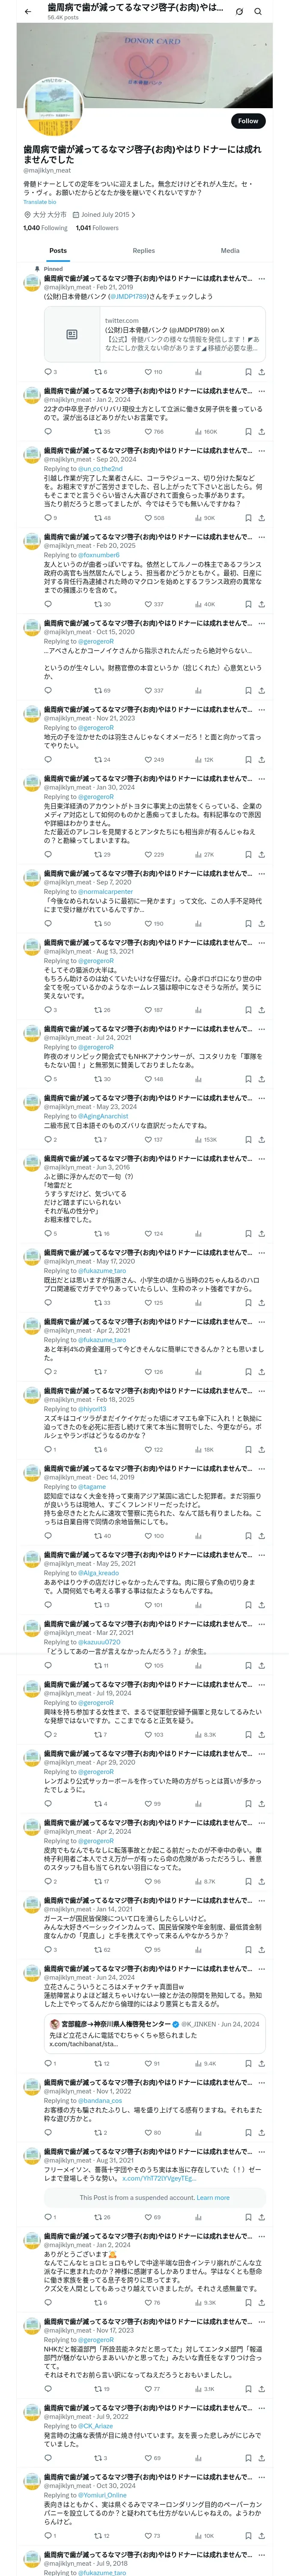Screen dimensions: 289x2576
Task: Share the pinned post
Action: tap(262, 372)
